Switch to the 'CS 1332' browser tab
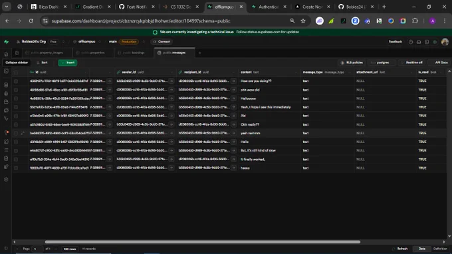Image resolution: width=452 pixels, height=254 pixels. 181,7
